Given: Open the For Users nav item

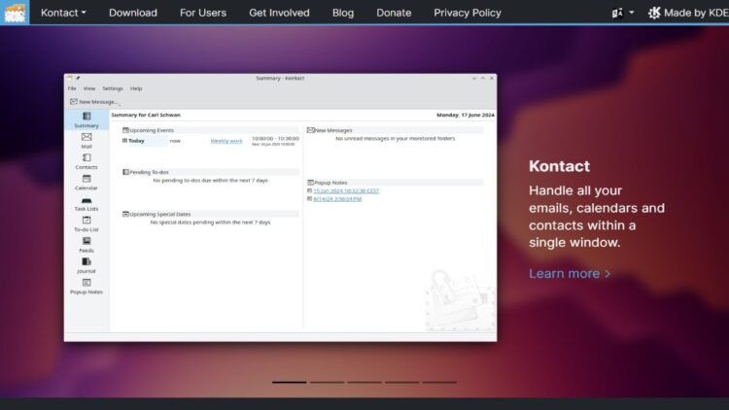Looking at the screenshot, I should pyautogui.click(x=203, y=13).
